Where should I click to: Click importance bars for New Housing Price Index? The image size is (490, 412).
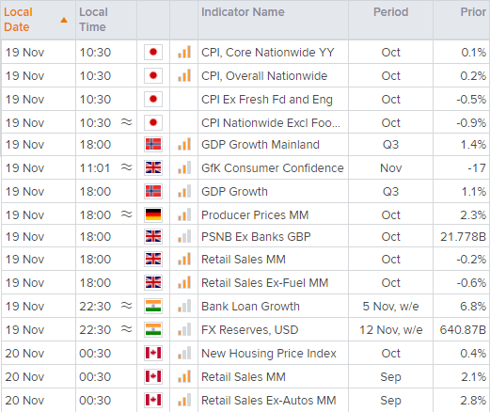pyautogui.click(x=184, y=353)
